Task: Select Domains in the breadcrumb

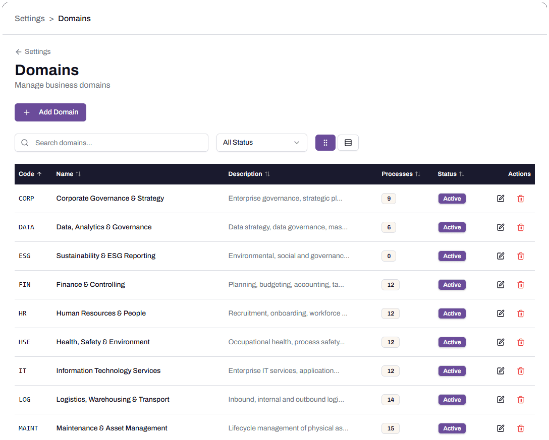Action: [74, 19]
